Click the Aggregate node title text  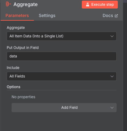pyautogui.click(x=26, y=5)
